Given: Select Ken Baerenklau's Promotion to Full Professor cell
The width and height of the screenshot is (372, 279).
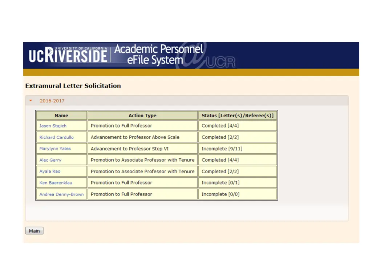Looking at the screenshot, I should pos(142,183).
